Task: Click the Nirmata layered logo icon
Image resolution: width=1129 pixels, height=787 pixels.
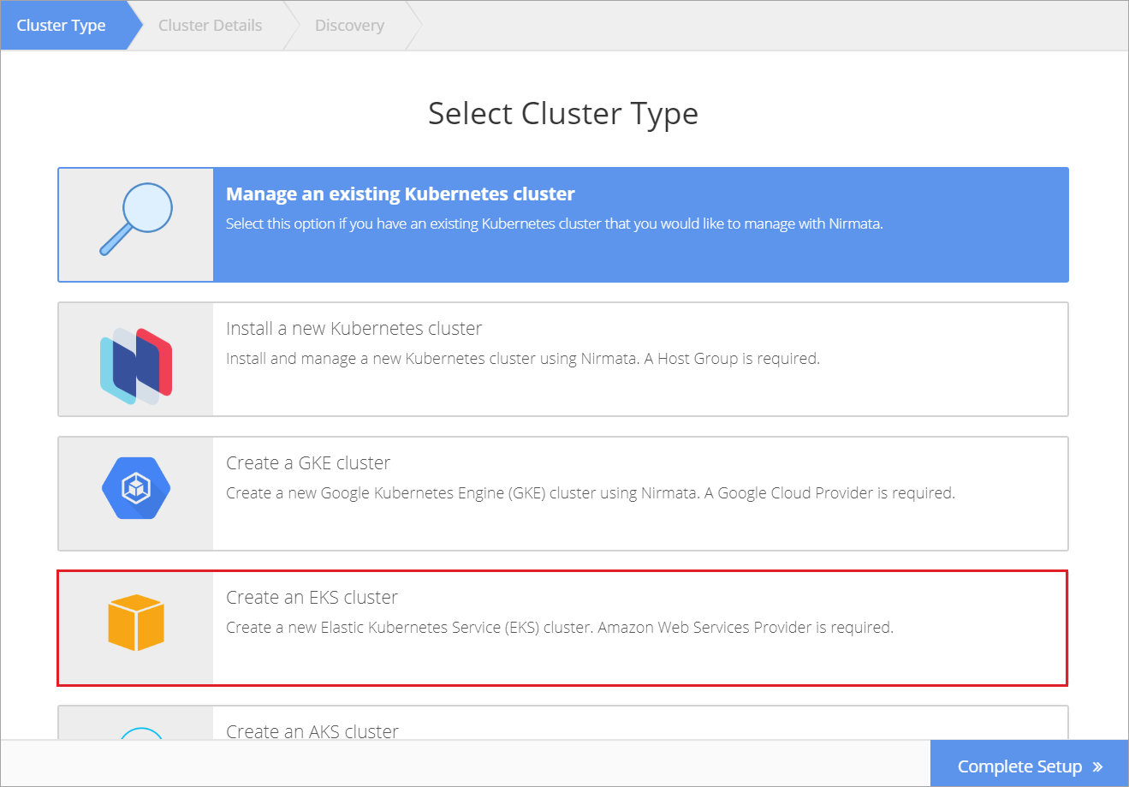Action: pos(136,367)
